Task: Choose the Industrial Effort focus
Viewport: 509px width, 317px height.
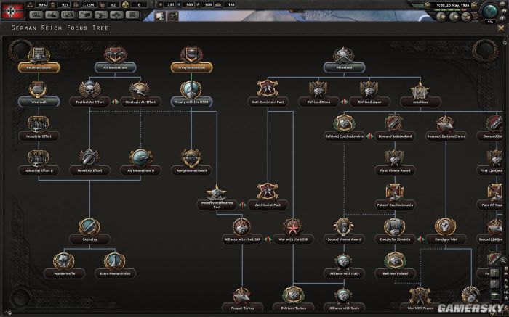Action: 39,129
